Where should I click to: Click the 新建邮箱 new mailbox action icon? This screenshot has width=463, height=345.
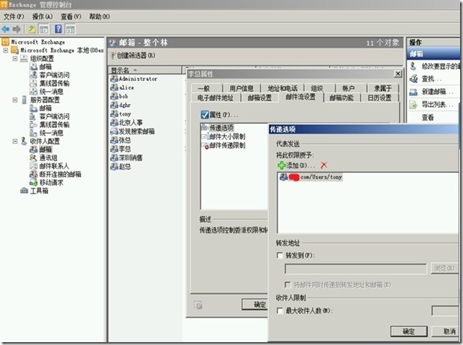(415, 92)
